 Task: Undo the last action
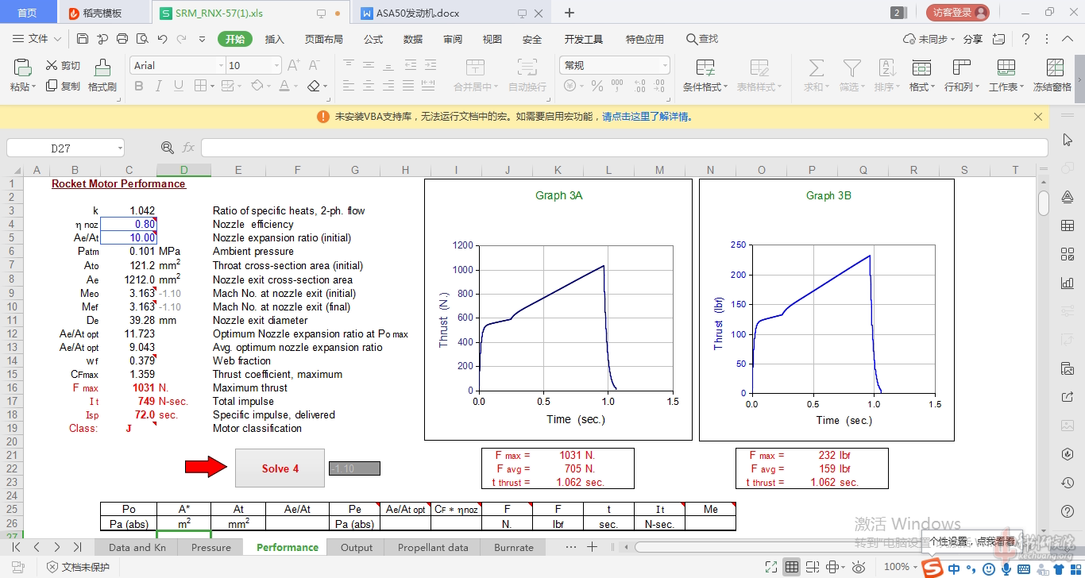pos(162,39)
